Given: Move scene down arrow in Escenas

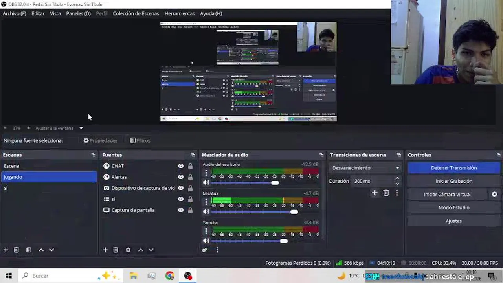Looking at the screenshot, I should click(51, 250).
